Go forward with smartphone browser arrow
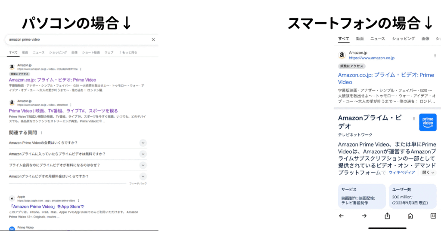 point(364,216)
